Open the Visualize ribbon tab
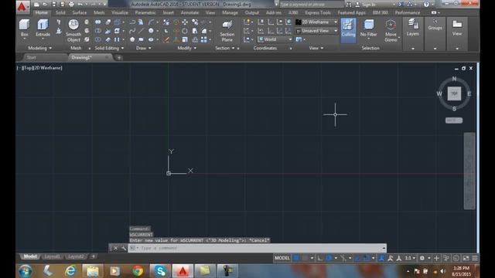Image resolution: width=495 pixels, height=278 pixels. [x=120, y=12]
